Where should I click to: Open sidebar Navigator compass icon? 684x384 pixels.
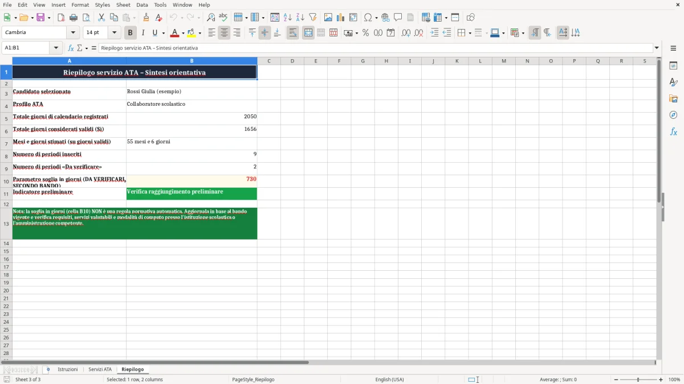[673, 115]
